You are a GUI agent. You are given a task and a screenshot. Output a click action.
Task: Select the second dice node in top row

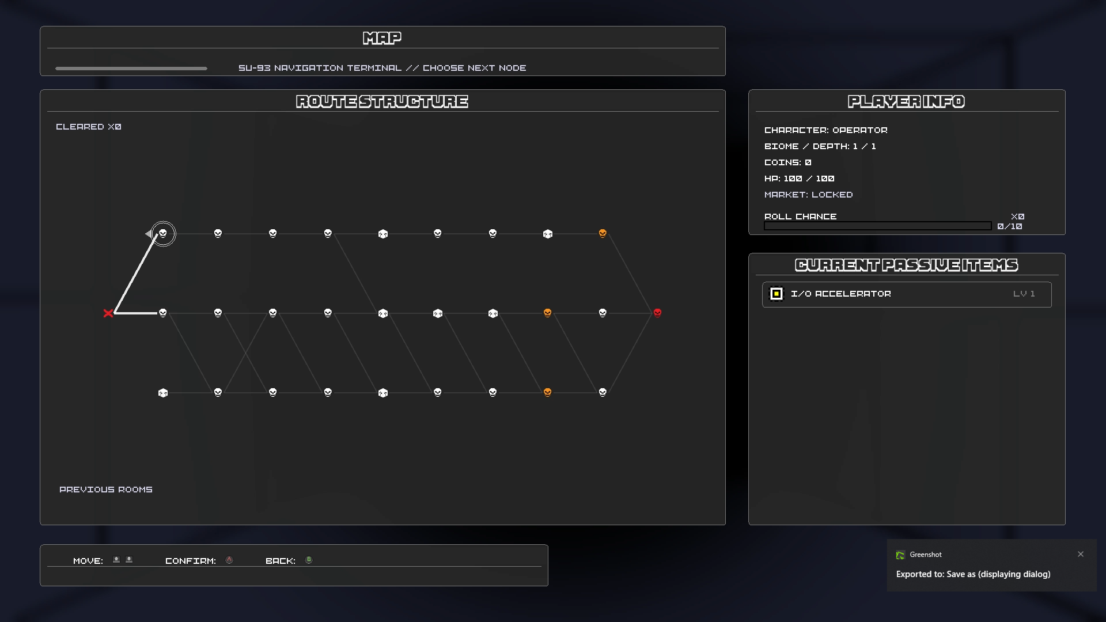(x=548, y=234)
